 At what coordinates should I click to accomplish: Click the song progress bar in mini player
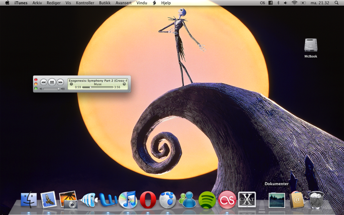tap(98, 87)
